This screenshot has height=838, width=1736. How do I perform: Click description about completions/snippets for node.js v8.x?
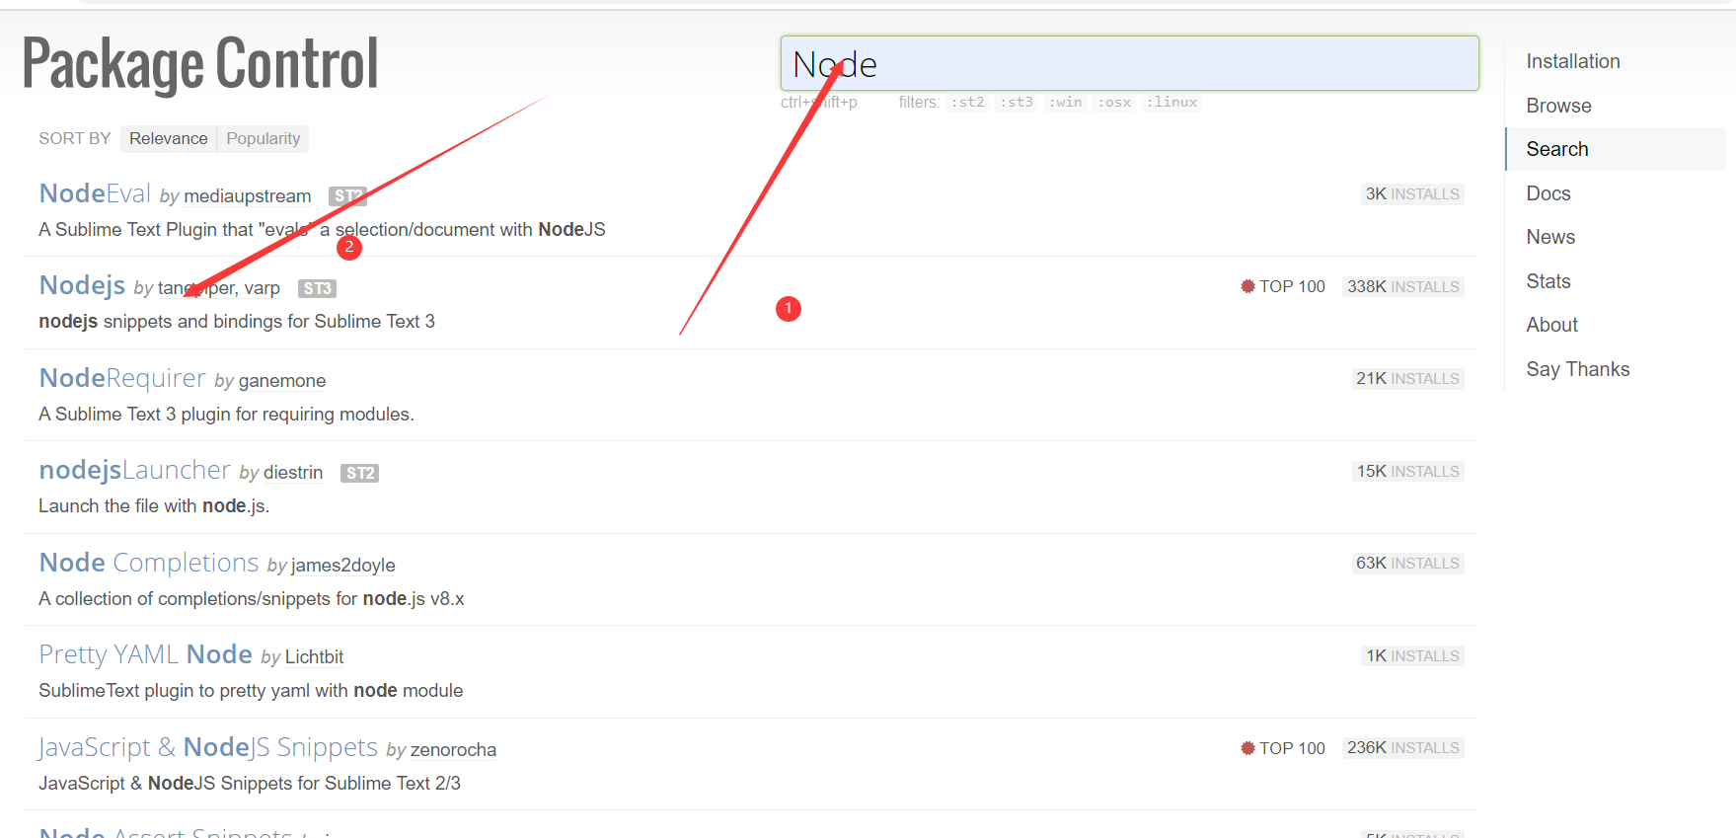pyautogui.click(x=252, y=599)
